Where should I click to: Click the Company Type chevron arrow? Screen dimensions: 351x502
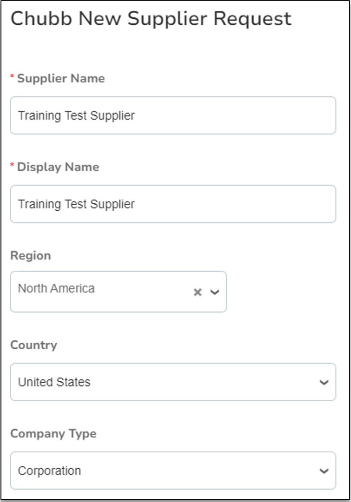(x=324, y=471)
